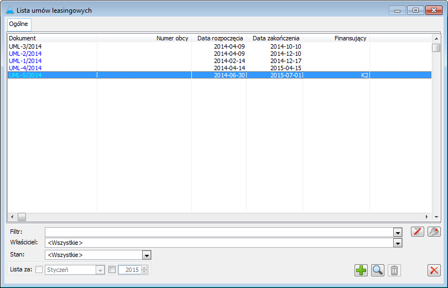448x288 pixels.
Task: Click the Filtr text input field
Action: [219, 232]
